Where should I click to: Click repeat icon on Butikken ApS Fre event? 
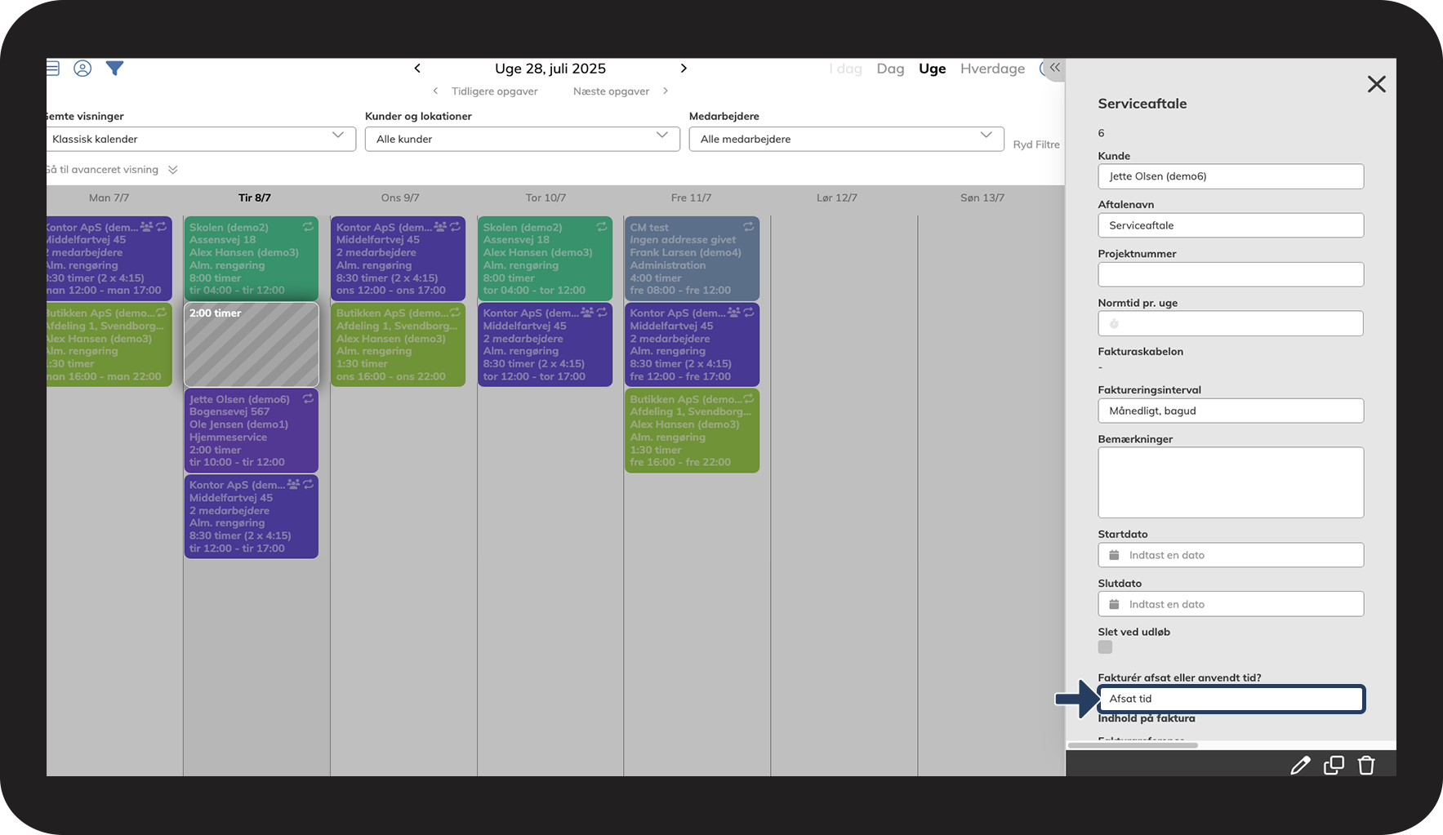[x=749, y=399]
